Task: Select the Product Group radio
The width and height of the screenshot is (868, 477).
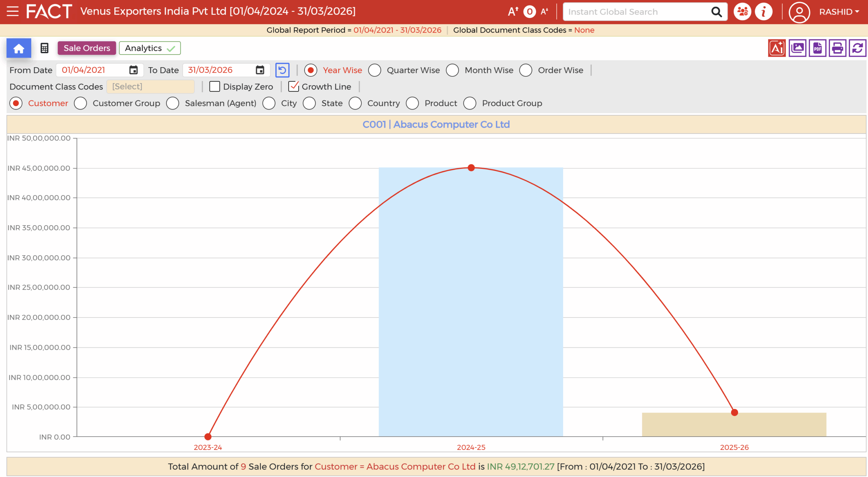Action: (470, 103)
